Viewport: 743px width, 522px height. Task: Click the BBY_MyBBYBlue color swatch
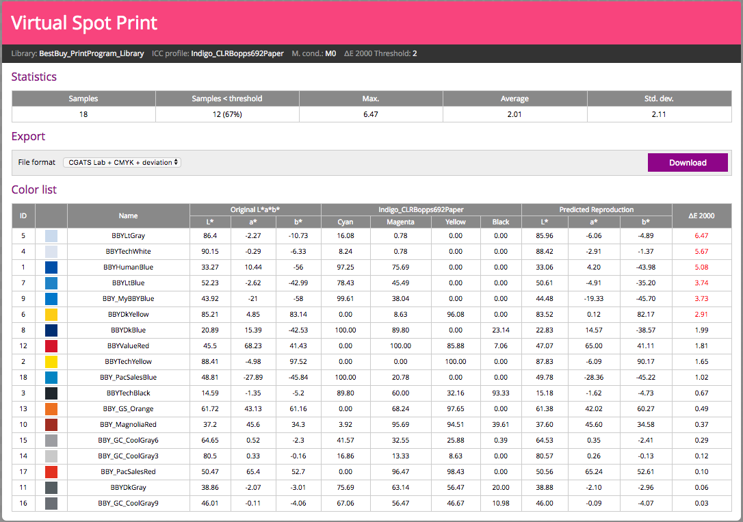pyautogui.click(x=51, y=299)
